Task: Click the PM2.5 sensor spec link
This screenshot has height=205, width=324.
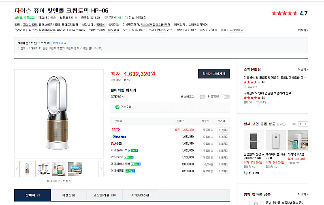Action: (161, 30)
